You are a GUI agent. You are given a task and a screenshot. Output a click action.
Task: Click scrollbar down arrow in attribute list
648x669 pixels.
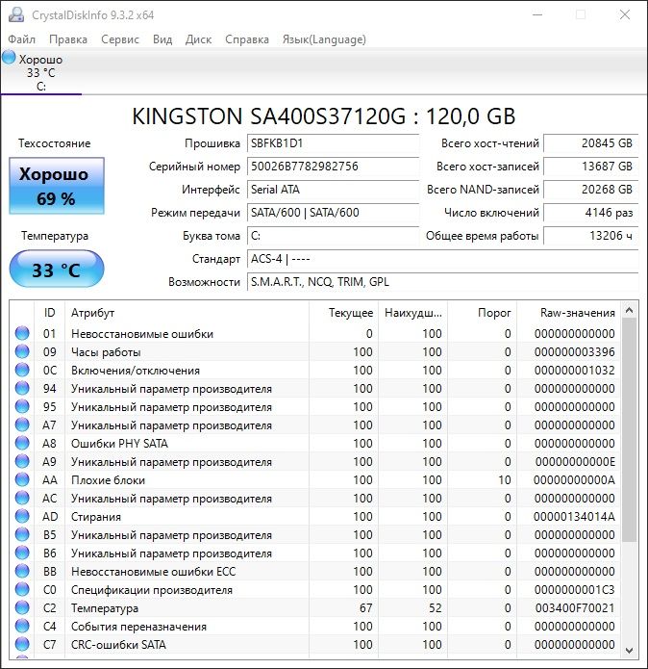tap(630, 650)
